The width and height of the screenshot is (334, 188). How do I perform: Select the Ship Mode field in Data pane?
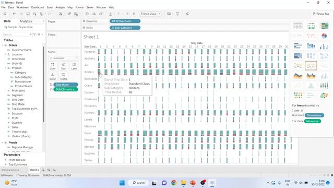point(18,104)
